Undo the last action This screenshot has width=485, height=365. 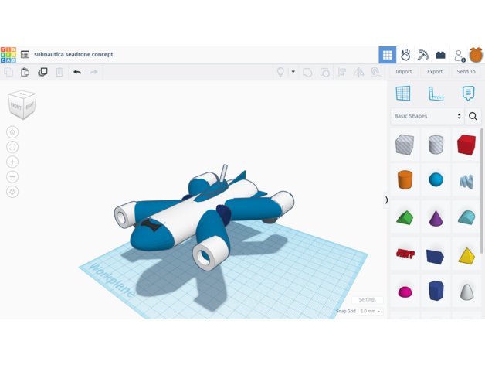[77, 72]
